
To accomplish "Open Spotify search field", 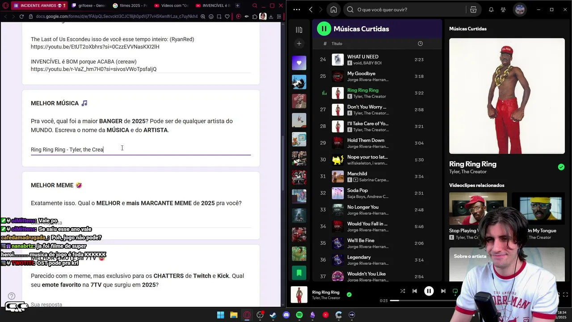I will pos(407,9).
